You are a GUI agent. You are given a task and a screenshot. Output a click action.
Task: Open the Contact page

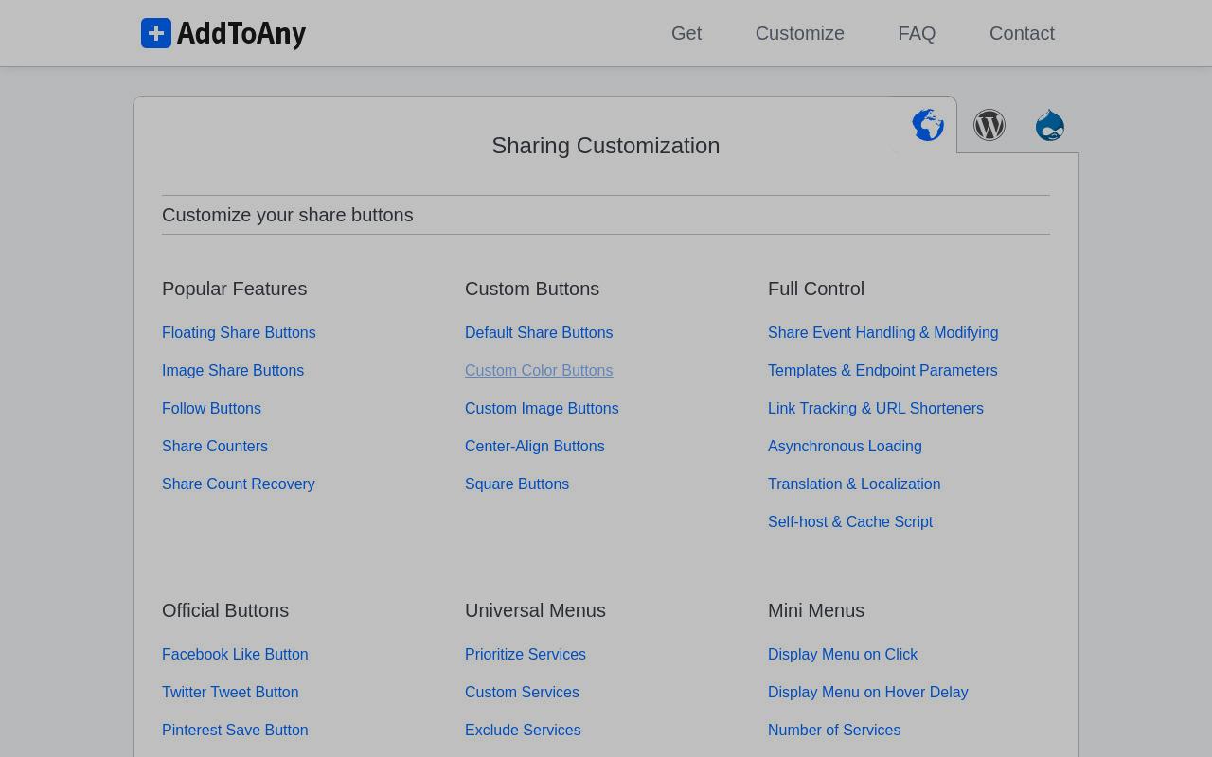[x=1022, y=33]
